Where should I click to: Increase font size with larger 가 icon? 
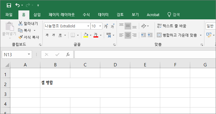(106, 26)
